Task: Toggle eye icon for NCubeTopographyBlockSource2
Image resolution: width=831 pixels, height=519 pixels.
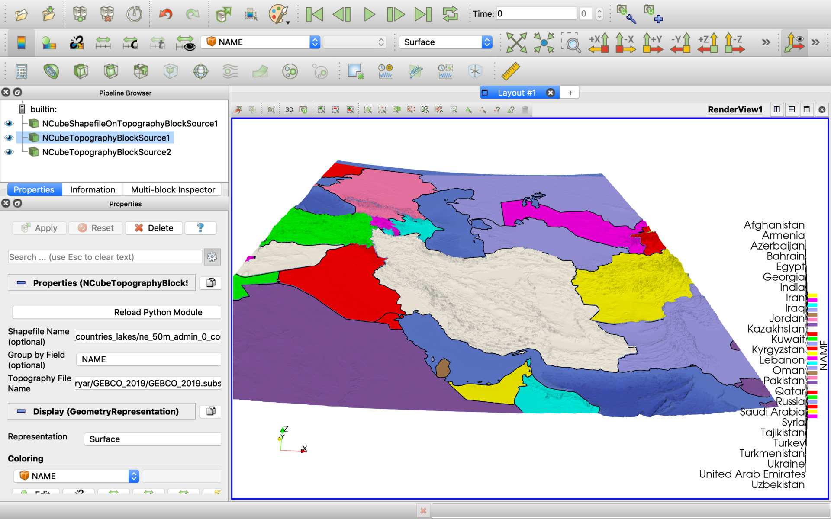Action: (9, 152)
